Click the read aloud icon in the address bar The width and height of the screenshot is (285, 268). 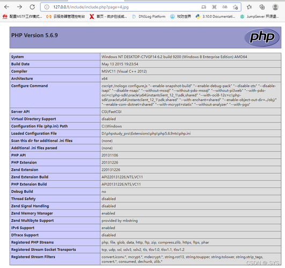(225, 7)
